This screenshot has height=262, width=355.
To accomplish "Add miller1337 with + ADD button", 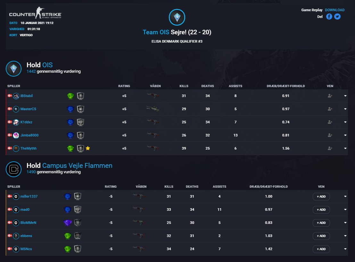I will click(x=321, y=196).
